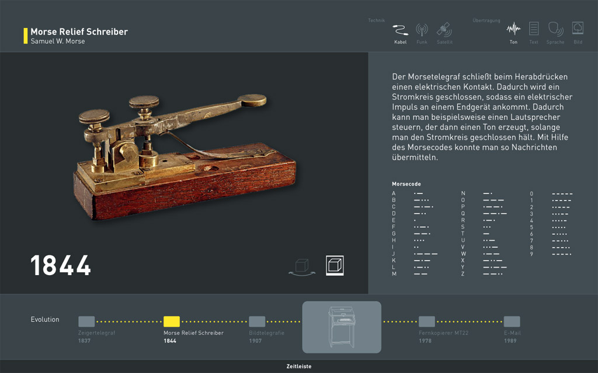
Task: Click the German description paragraph about the Morsetelegraf
Action: (x=482, y=117)
